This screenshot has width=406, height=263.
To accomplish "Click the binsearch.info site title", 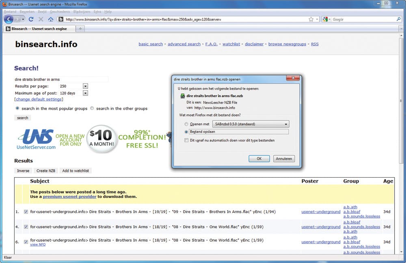I will (46, 44).
